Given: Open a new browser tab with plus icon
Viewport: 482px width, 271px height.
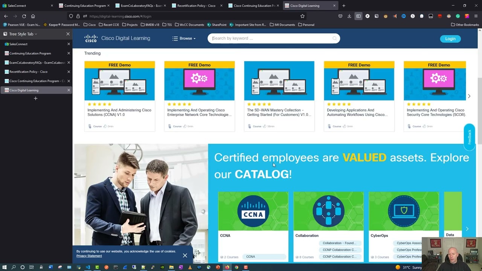Looking at the screenshot, I should [344, 6].
